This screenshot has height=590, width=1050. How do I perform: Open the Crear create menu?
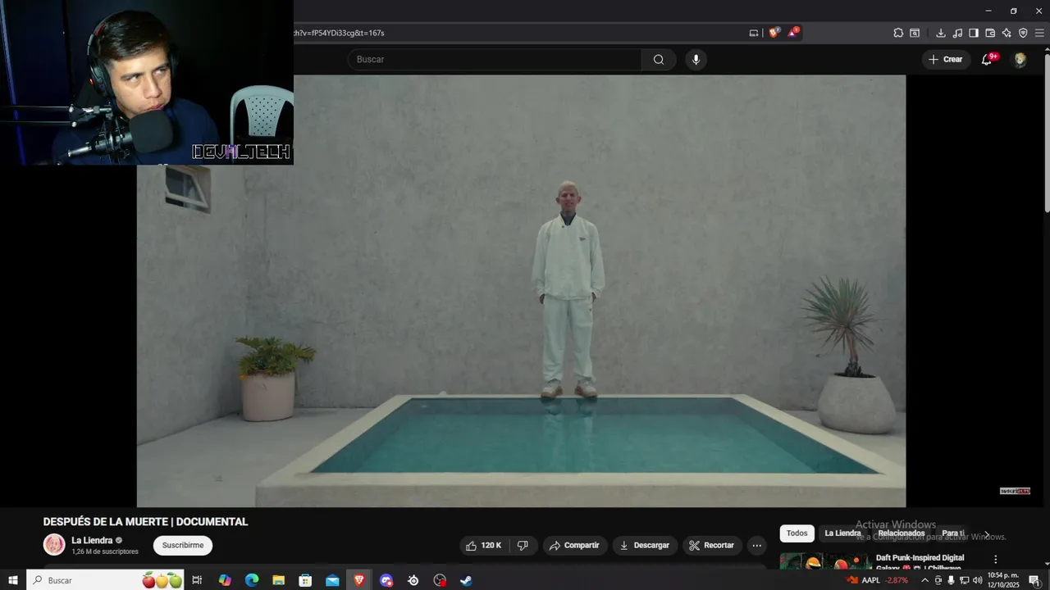coord(945,59)
